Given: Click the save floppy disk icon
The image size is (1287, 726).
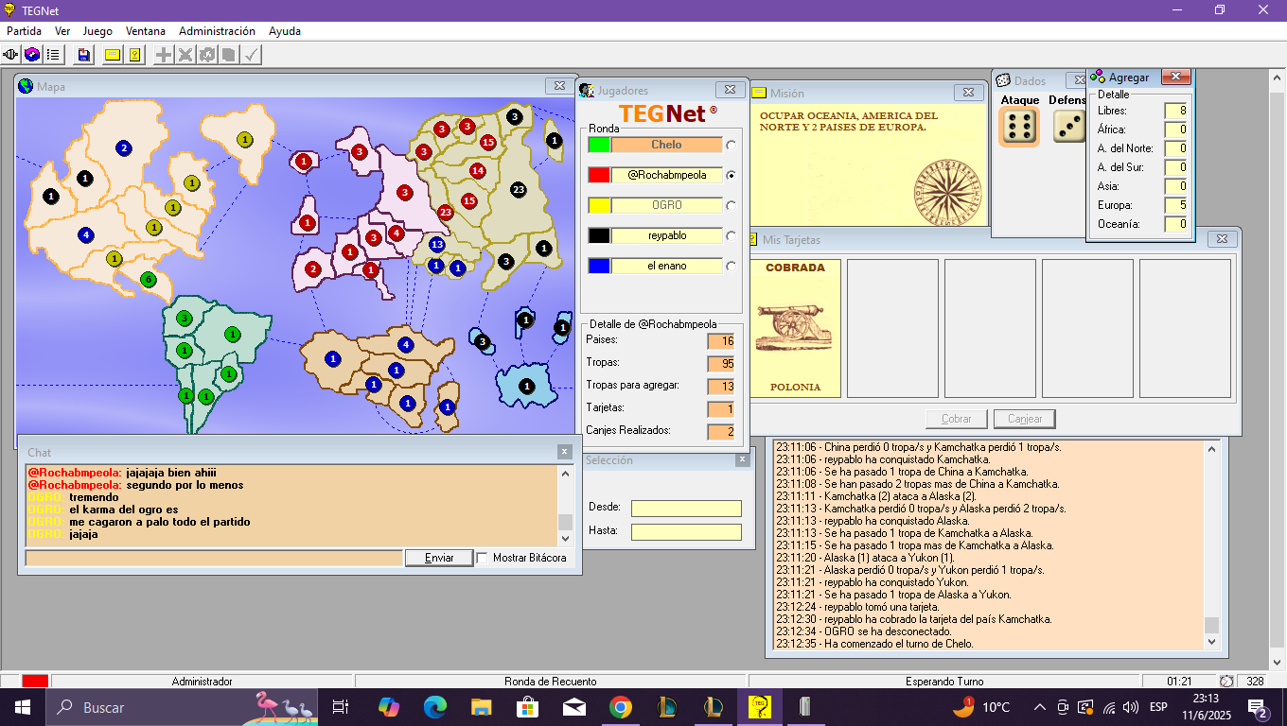Looking at the screenshot, I should [x=84, y=55].
